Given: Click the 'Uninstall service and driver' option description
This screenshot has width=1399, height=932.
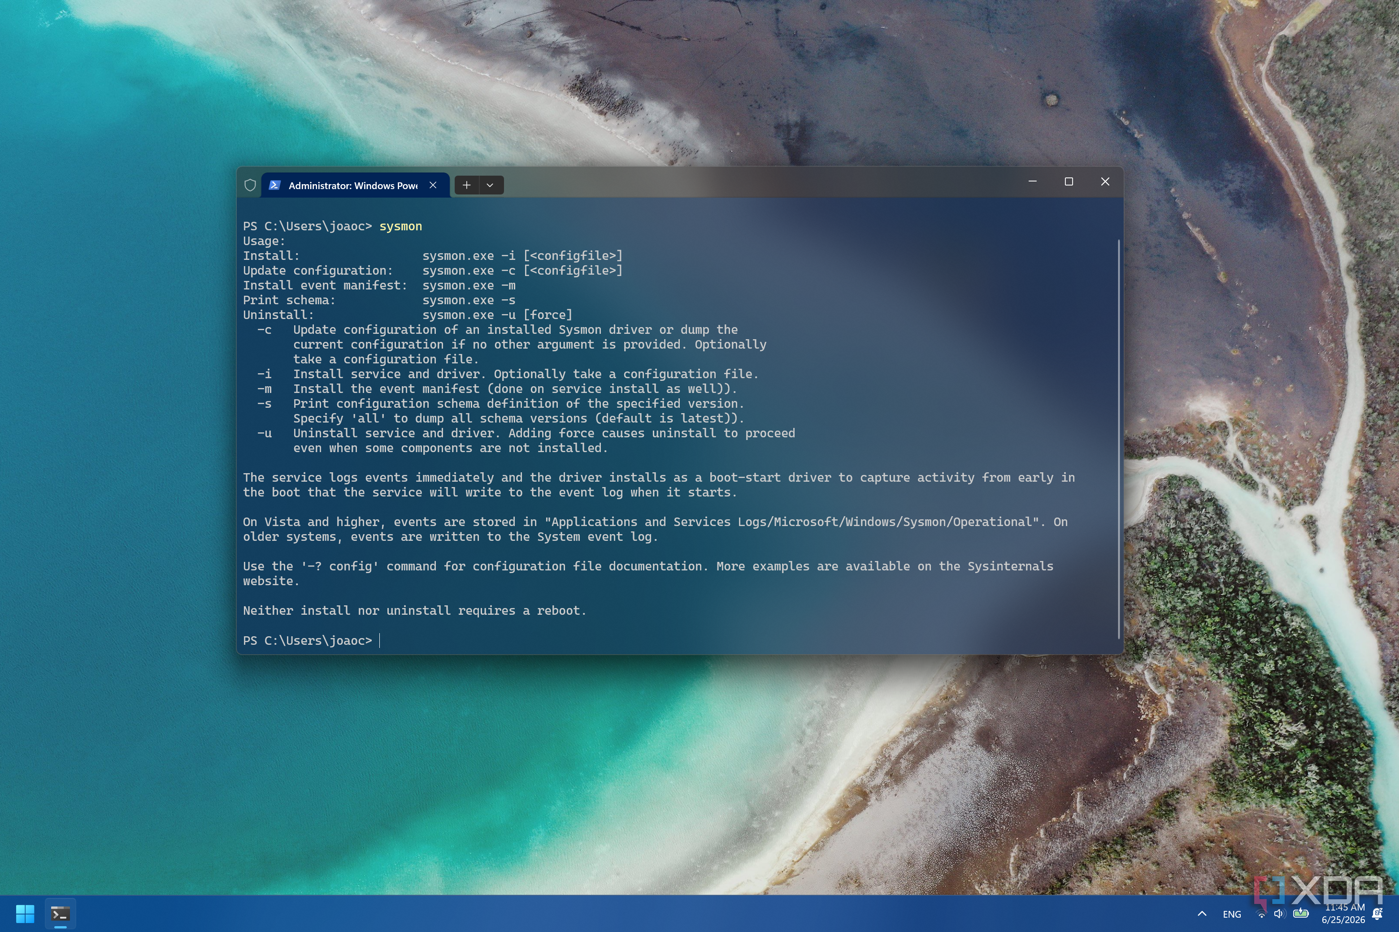Looking at the screenshot, I should click(543, 434).
